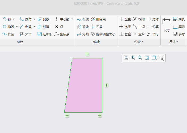Screen dimensions: 187x133
Task: Expand the Dimension (尺寸) group dropdown
Action: [x=174, y=42]
